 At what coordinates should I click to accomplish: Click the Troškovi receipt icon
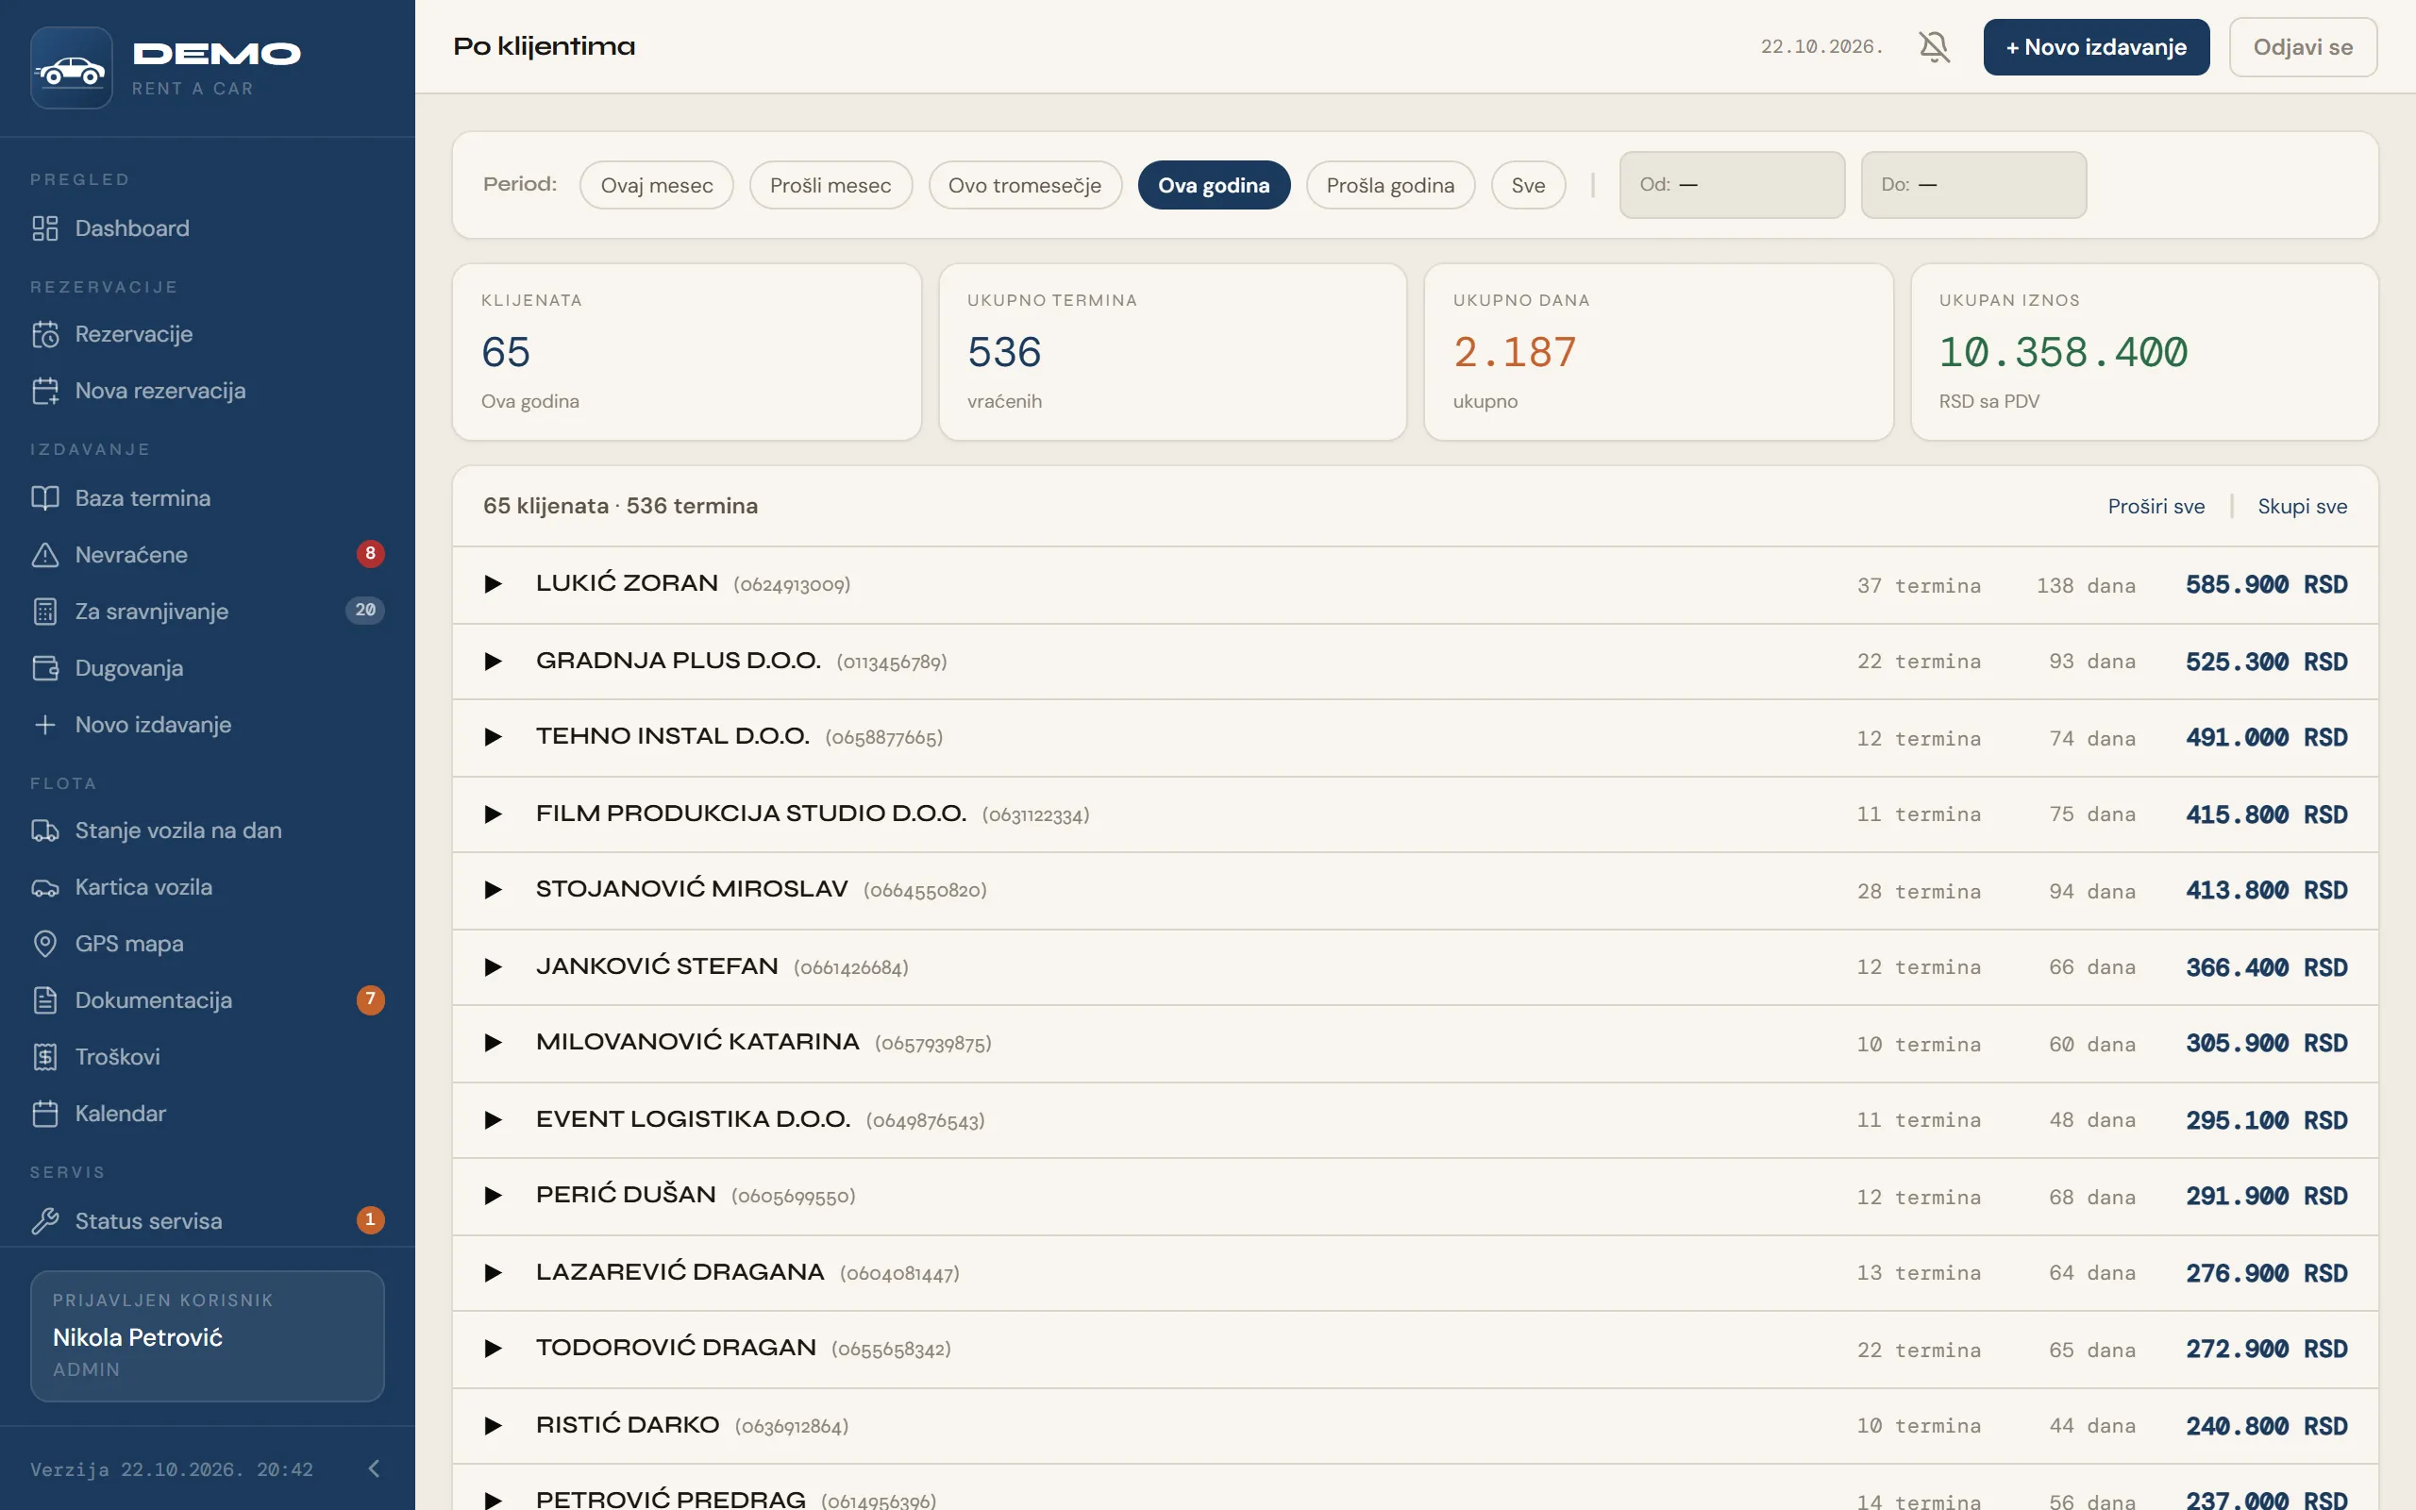coord(45,1057)
